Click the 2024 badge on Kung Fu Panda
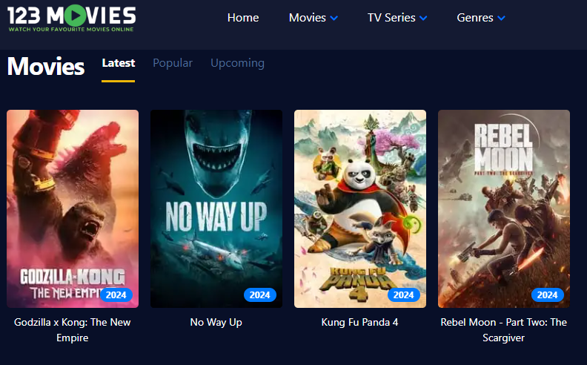Image resolution: width=587 pixels, height=365 pixels. pyautogui.click(x=403, y=295)
